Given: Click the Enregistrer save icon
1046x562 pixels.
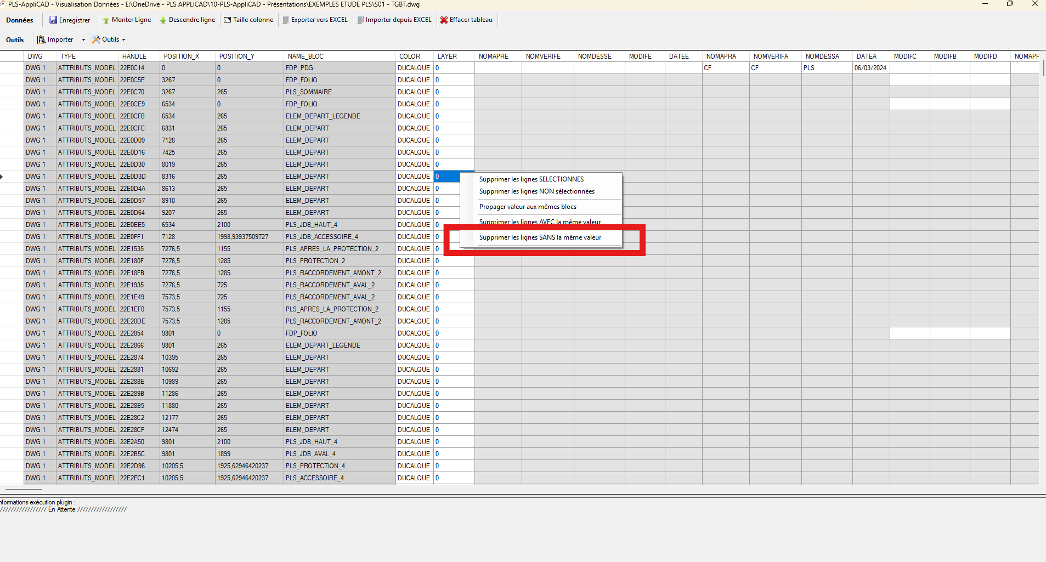Looking at the screenshot, I should [53, 20].
